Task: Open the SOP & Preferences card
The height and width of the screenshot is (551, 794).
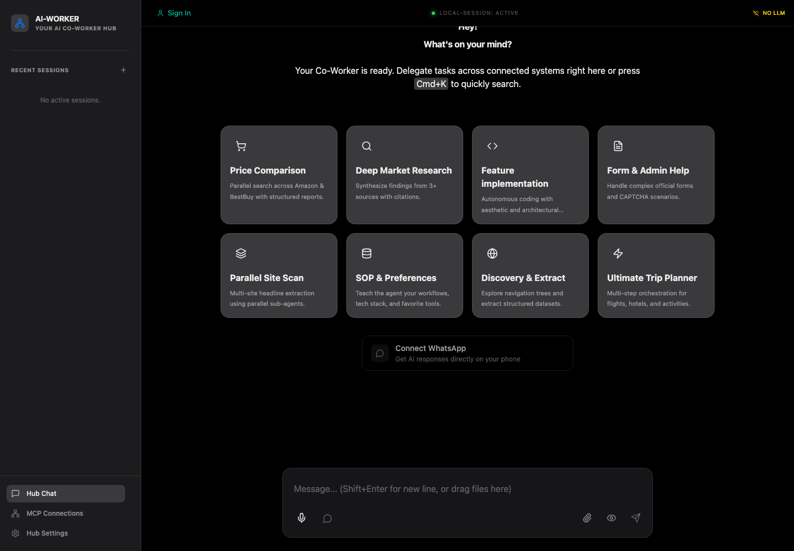Action: coord(405,275)
